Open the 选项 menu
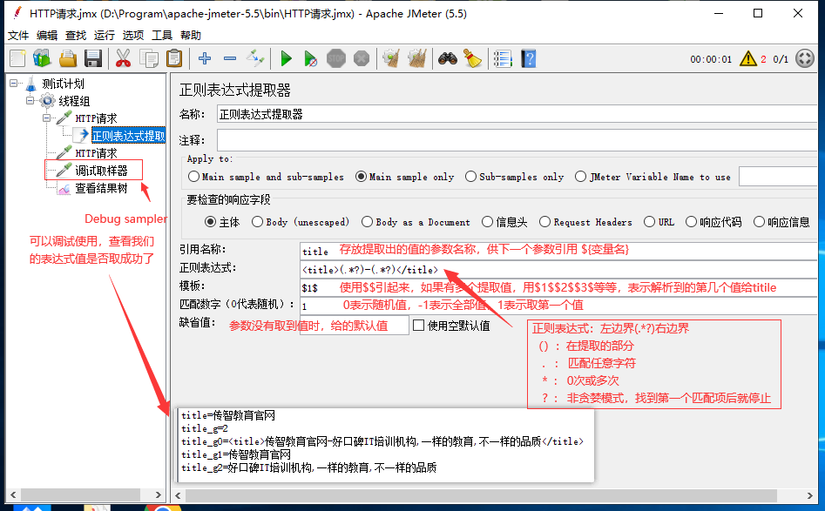The width and height of the screenshot is (825, 511). point(133,36)
